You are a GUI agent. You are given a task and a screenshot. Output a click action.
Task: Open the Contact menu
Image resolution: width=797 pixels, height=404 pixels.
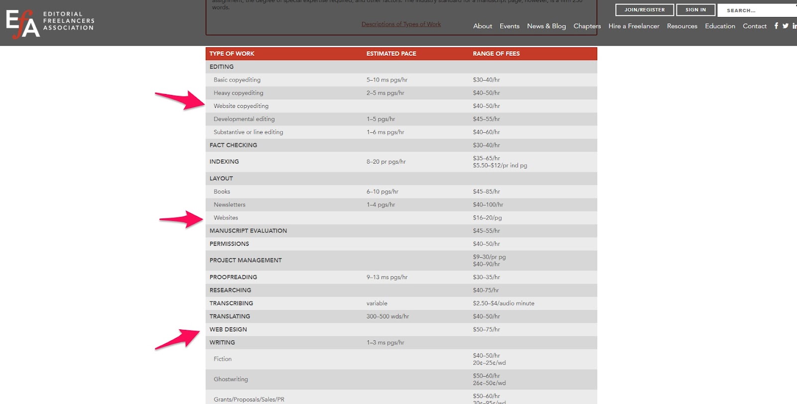tap(755, 26)
